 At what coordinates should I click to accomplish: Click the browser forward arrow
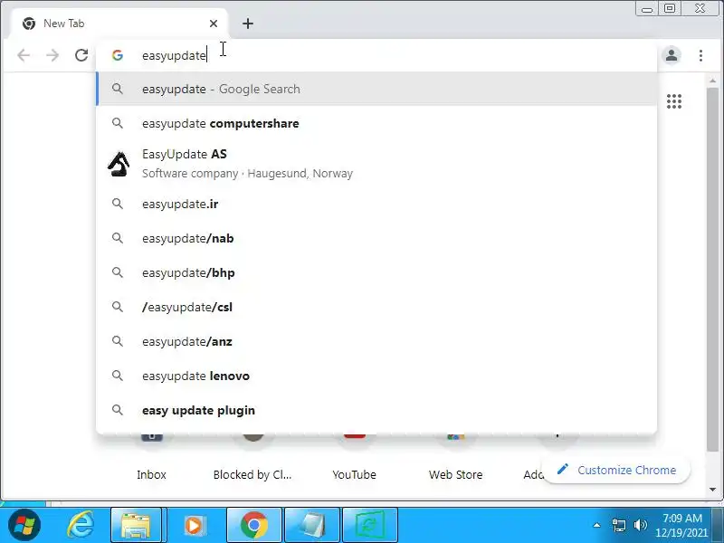(52, 55)
